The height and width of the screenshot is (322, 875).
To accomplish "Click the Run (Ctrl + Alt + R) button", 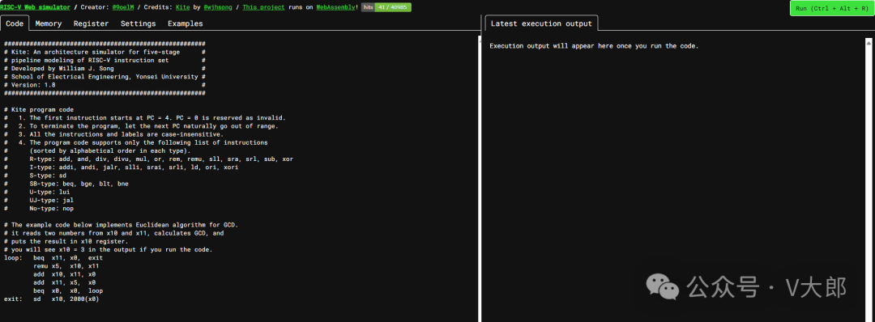I will coord(831,9).
